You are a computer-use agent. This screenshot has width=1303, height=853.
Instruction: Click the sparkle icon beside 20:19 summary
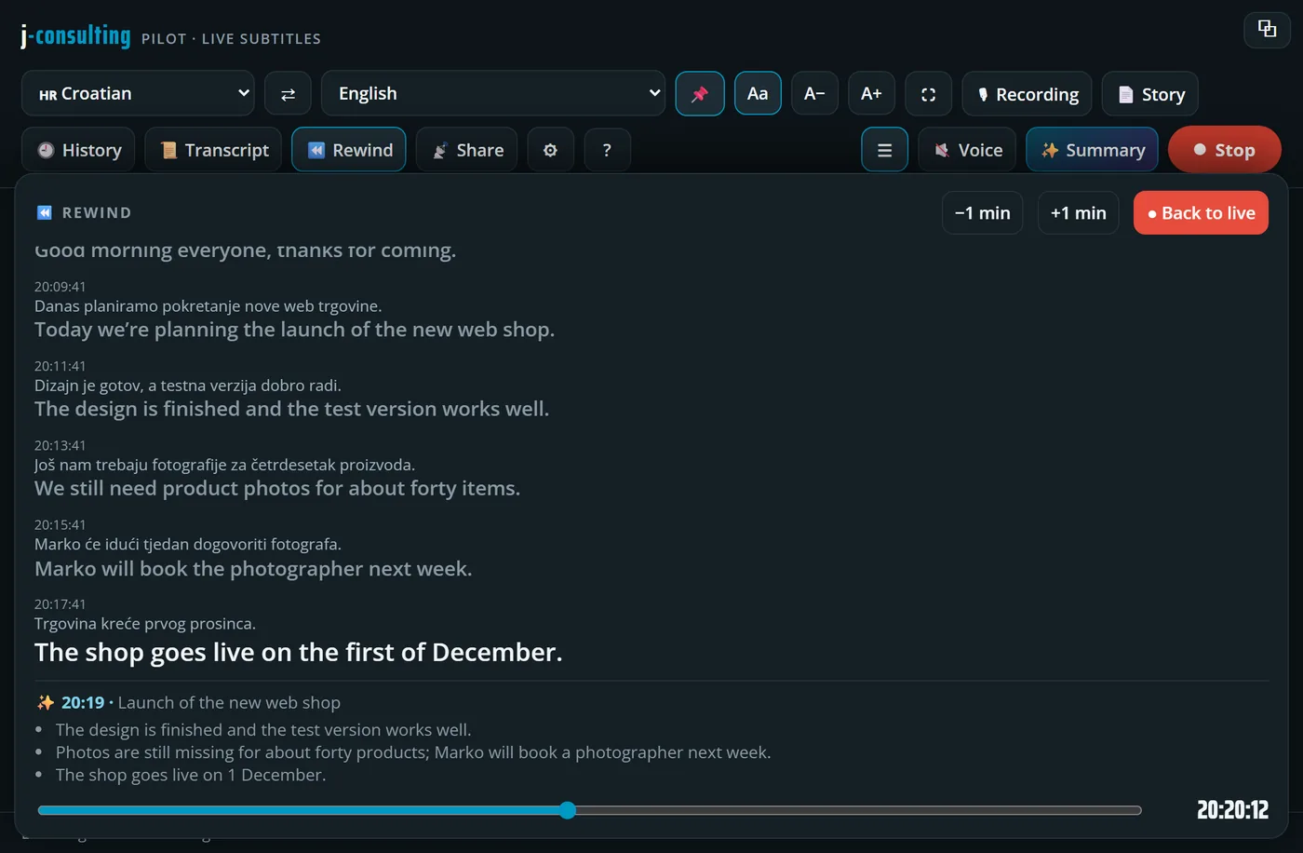[x=46, y=702]
